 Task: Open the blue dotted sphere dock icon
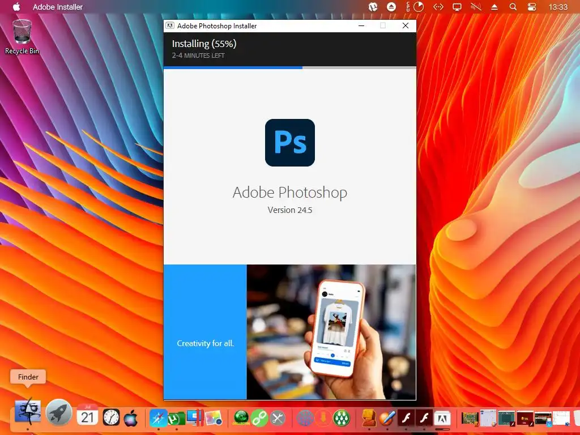click(305, 419)
